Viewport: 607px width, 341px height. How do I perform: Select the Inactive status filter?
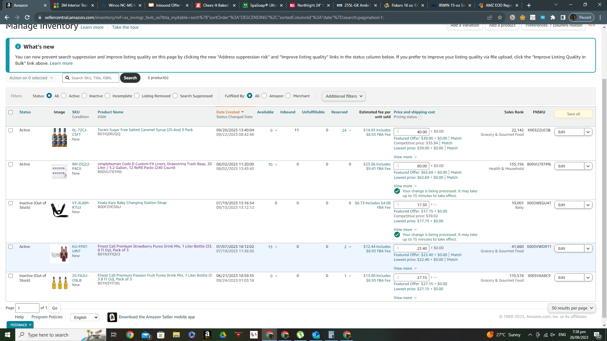point(84,96)
